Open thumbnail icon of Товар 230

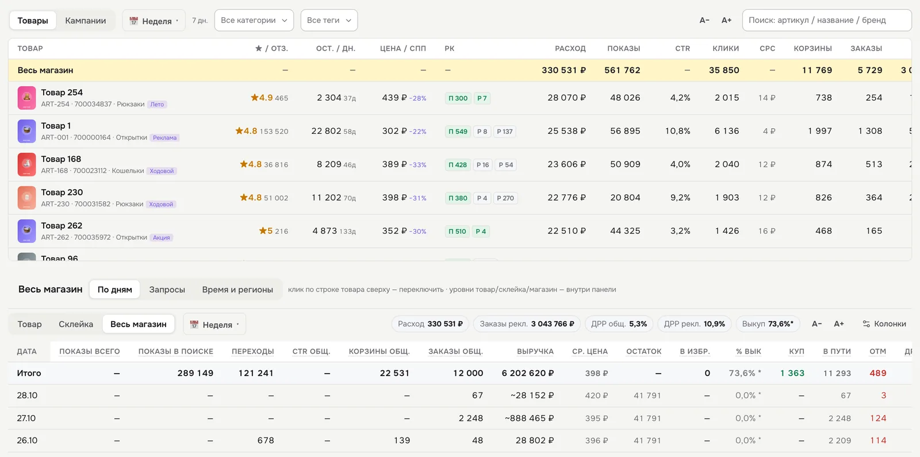(x=27, y=198)
